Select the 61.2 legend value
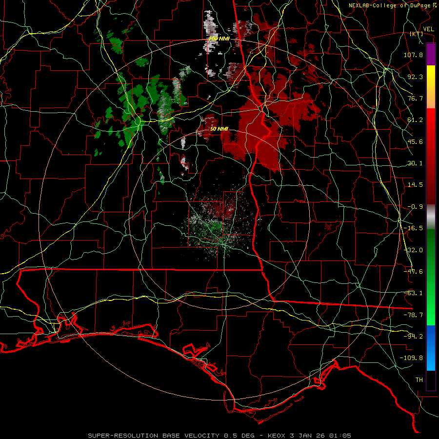This screenshot has width=439, height=439. (415, 120)
